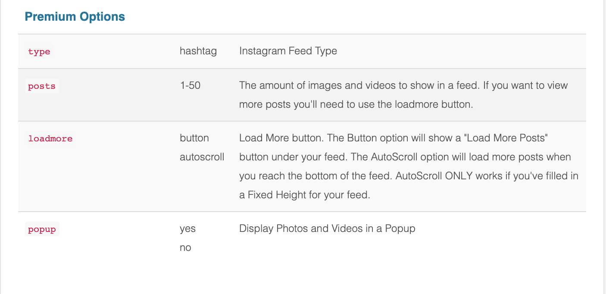
Task: Select the 'popup' option code label
Action: click(x=42, y=229)
